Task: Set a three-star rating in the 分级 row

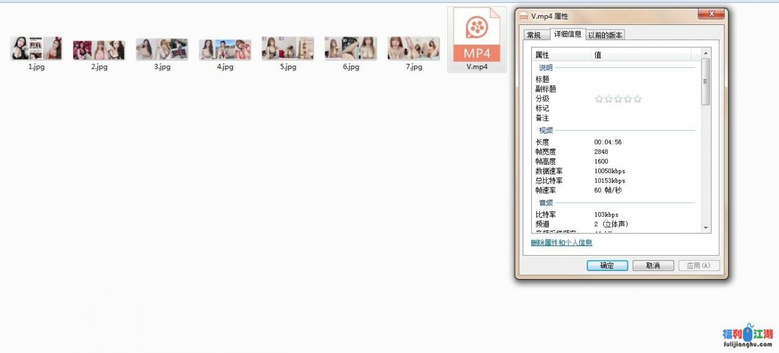Action: click(618, 98)
